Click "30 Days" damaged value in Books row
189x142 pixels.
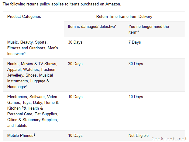click(x=75, y=64)
